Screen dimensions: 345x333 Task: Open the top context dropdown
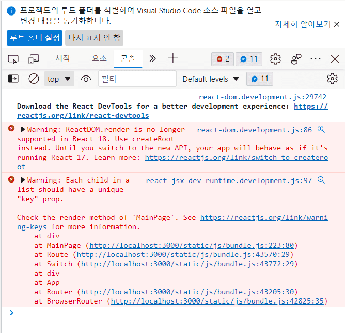(59, 79)
